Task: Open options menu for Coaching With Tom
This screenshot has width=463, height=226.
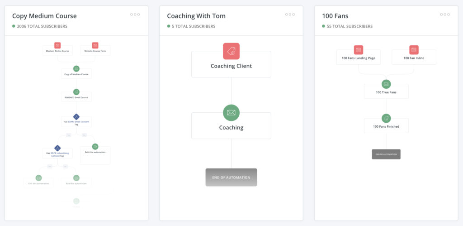Action: (x=290, y=14)
